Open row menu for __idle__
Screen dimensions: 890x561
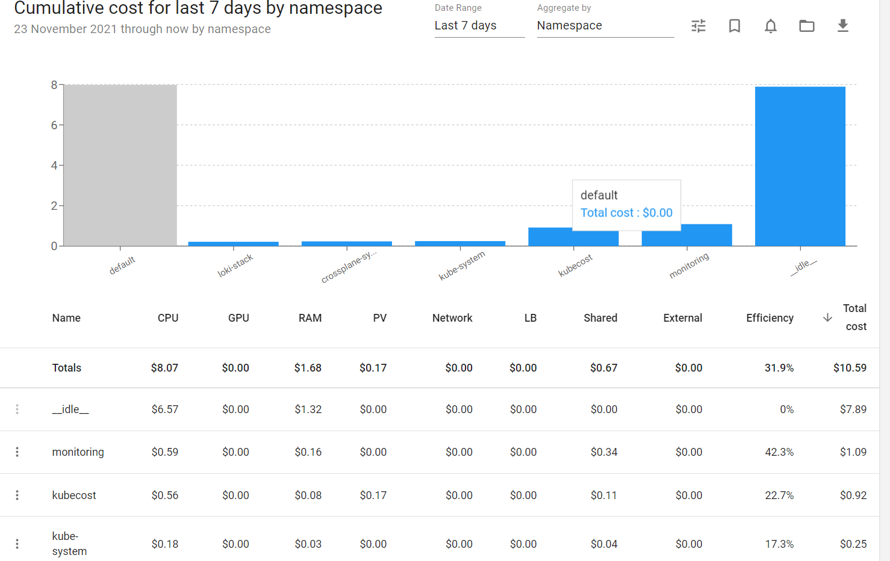tap(17, 409)
